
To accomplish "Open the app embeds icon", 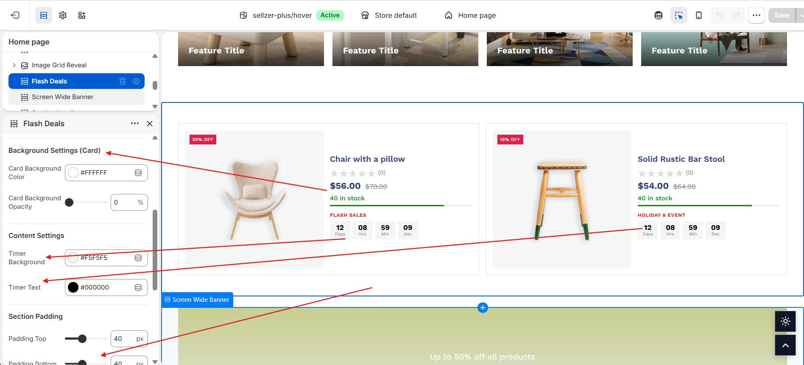I will [82, 15].
